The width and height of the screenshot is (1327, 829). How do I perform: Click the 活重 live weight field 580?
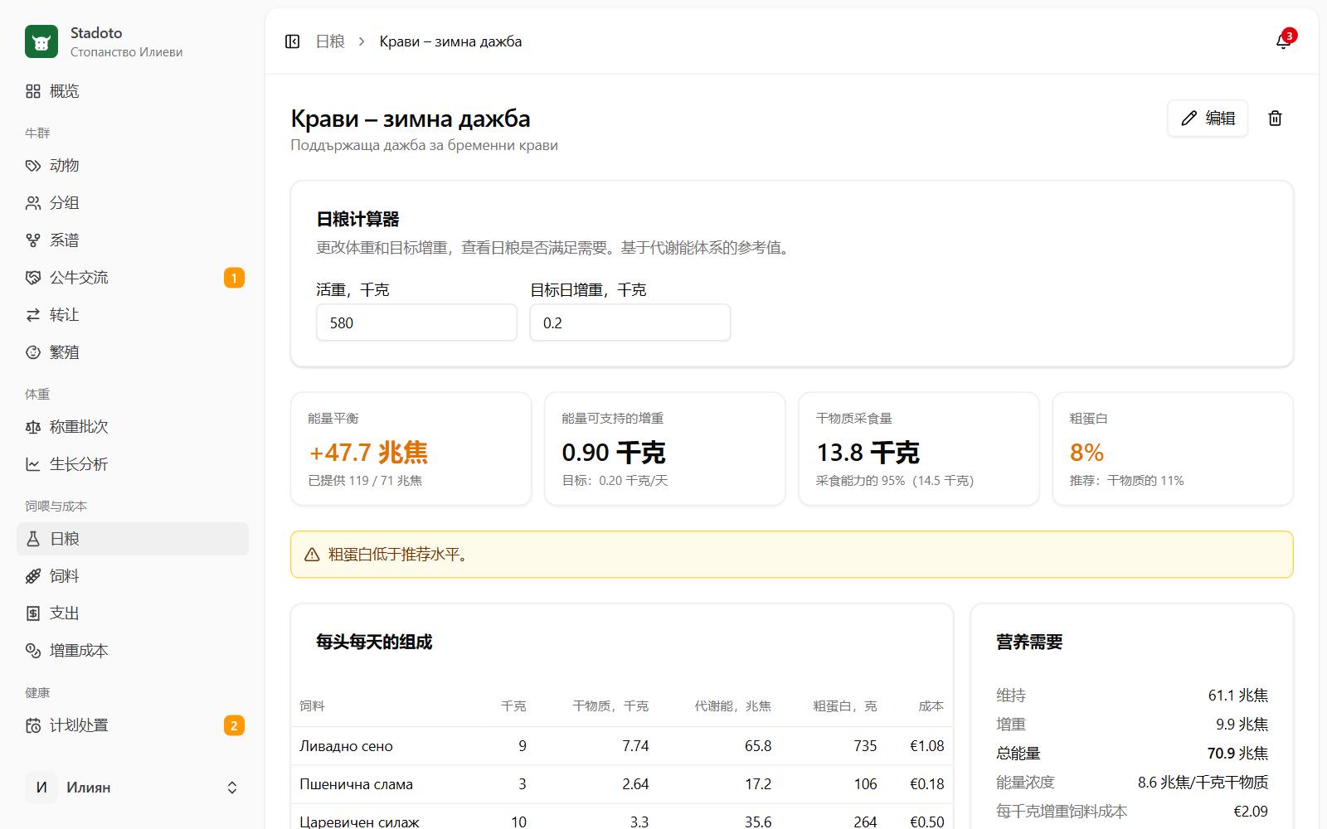coord(416,322)
